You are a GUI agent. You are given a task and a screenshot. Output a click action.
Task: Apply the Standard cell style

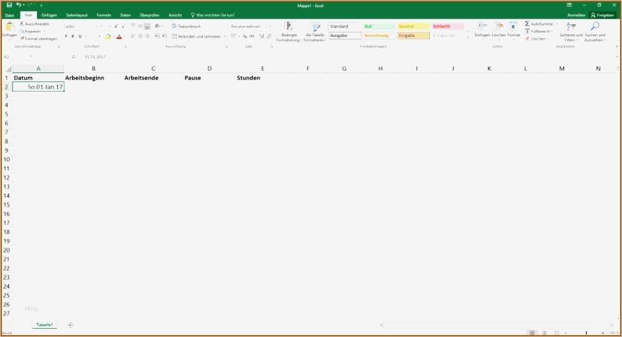[345, 26]
